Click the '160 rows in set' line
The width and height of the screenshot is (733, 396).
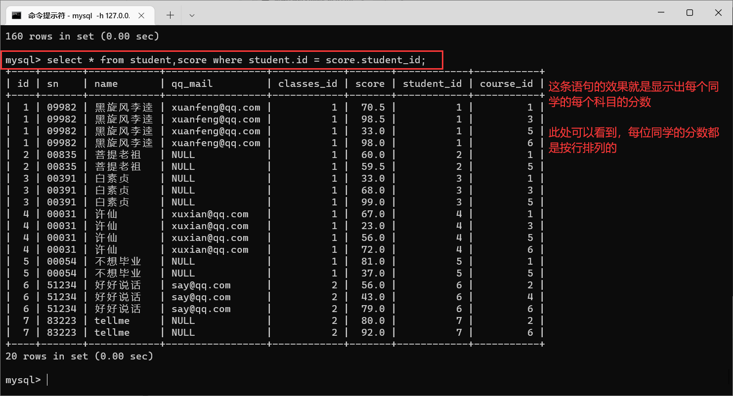click(82, 36)
